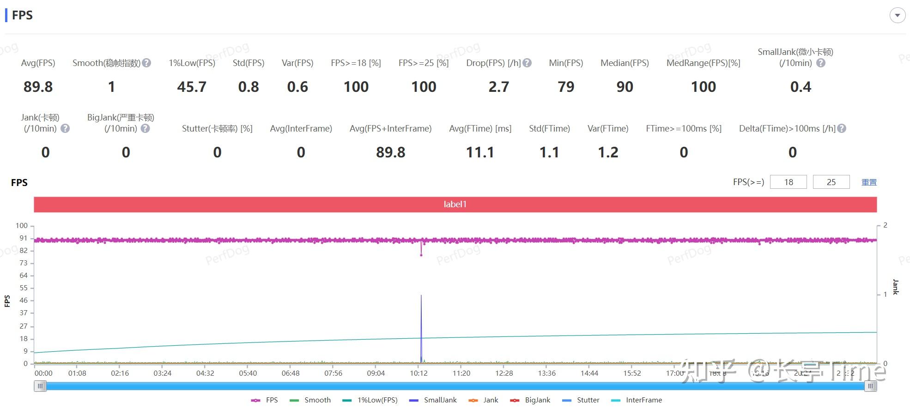Open help icon next to Smooth(稳帧指数)
The image size is (910, 408).
[146, 63]
